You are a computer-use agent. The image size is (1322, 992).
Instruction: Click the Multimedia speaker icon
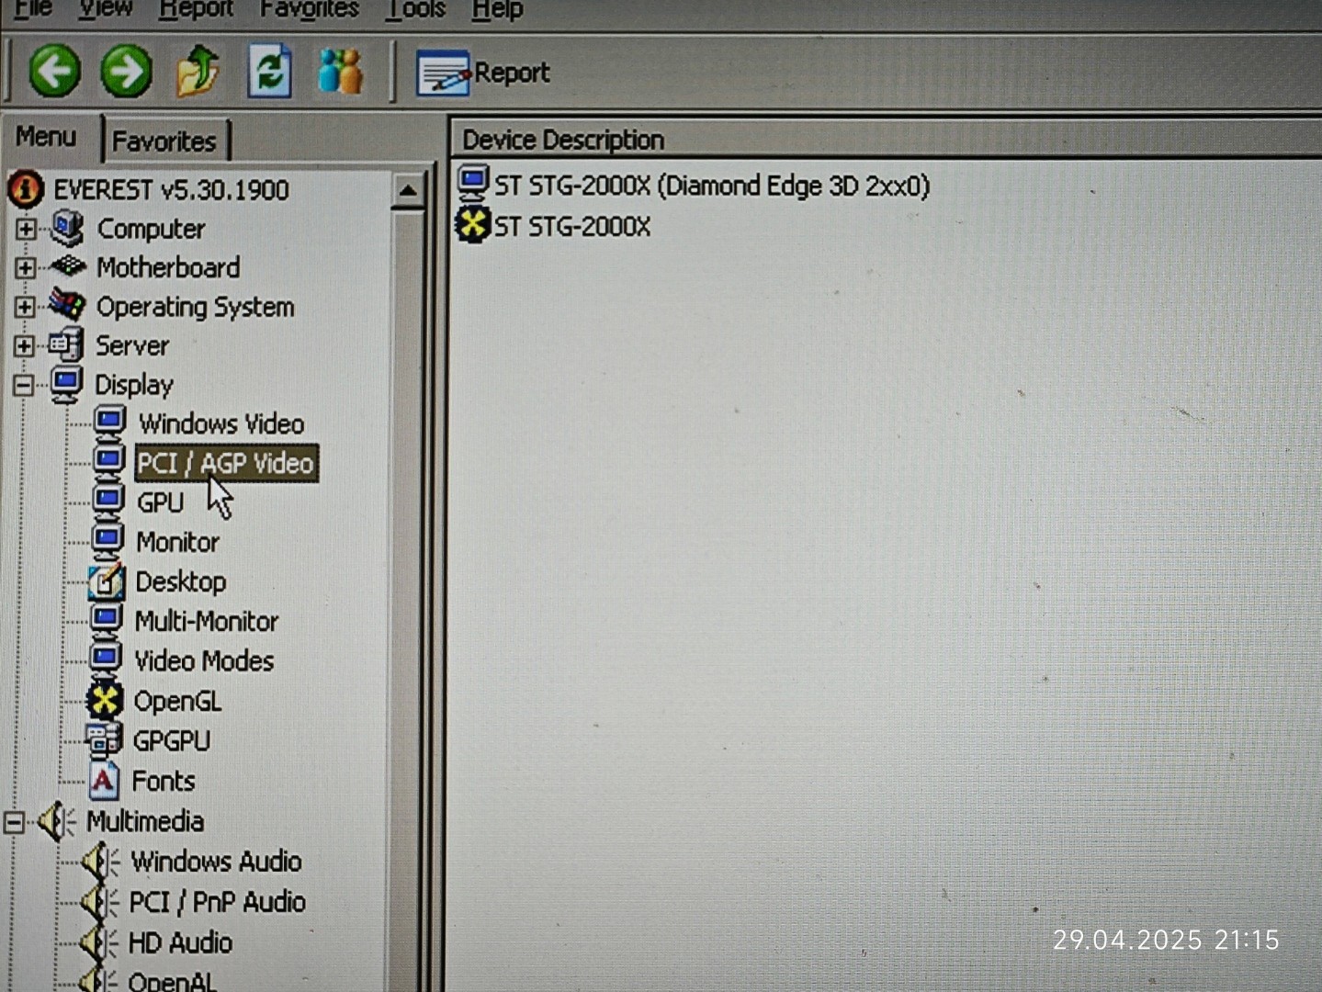(55, 821)
